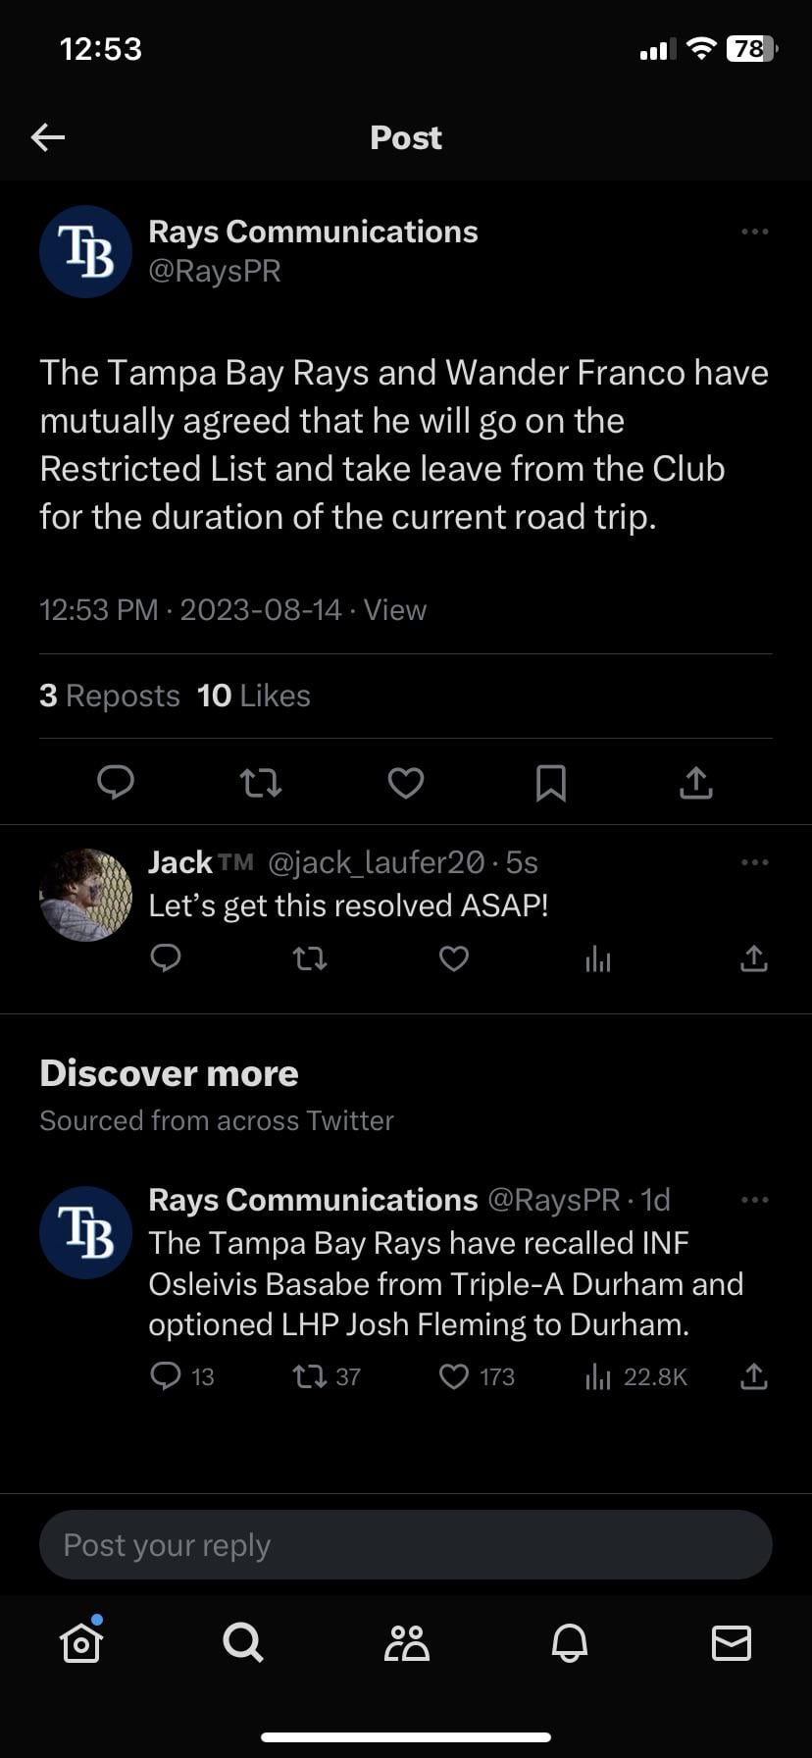Tap the 3 Reposts count
The image size is (812, 1758).
pyautogui.click(x=110, y=696)
